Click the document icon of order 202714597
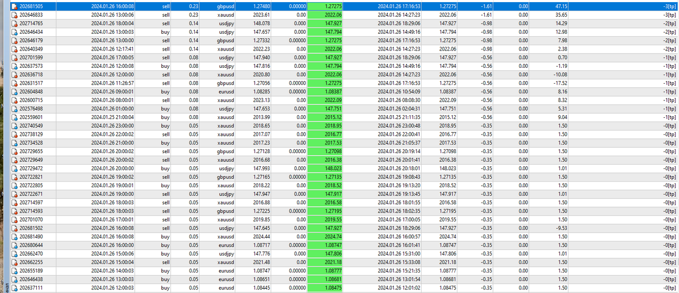Viewport: 679px width, 293px height. 14,203
